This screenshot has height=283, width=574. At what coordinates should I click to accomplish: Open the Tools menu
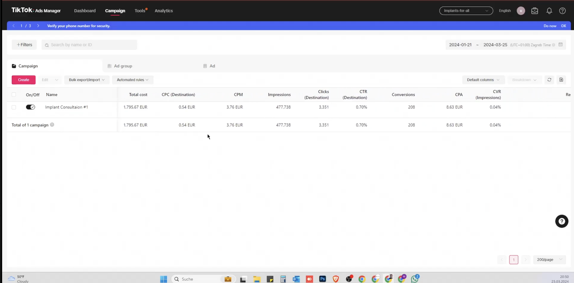tap(140, 11)
